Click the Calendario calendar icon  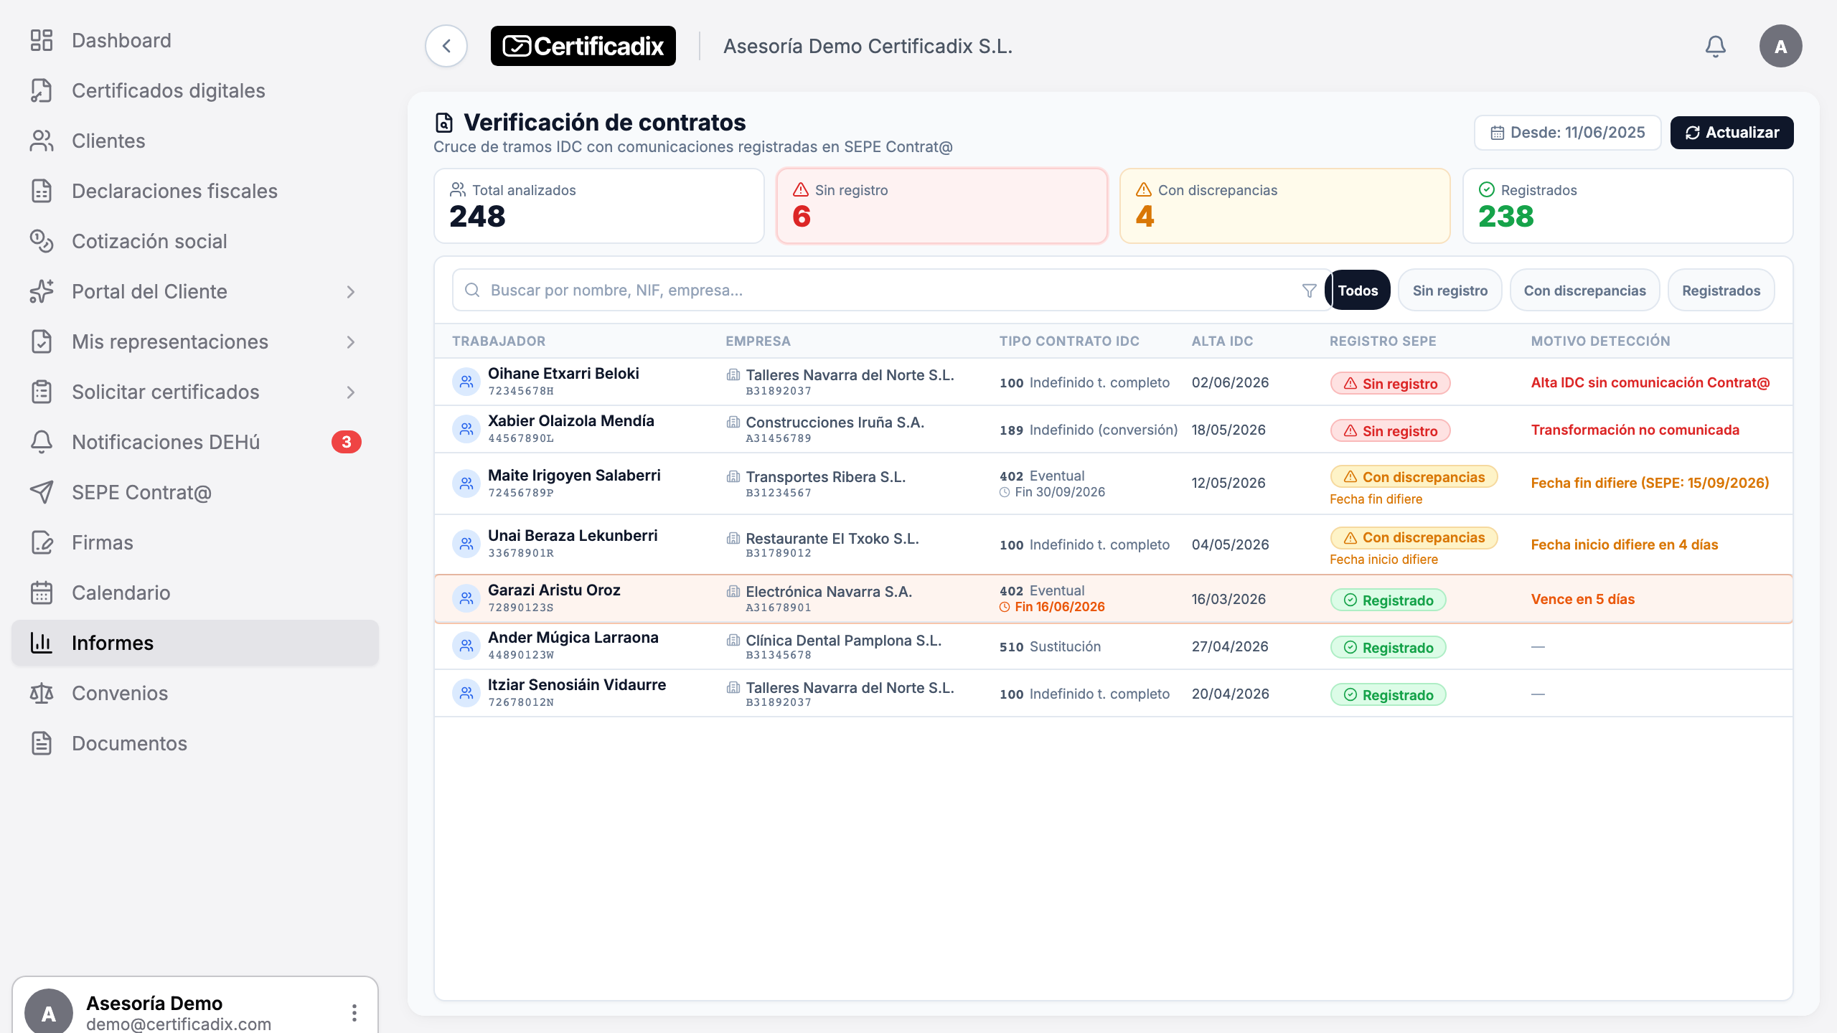coord(42,593)
